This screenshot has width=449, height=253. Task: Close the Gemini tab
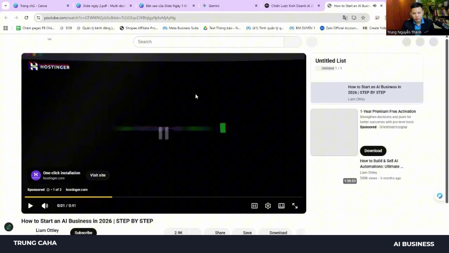tap(256, 6)
